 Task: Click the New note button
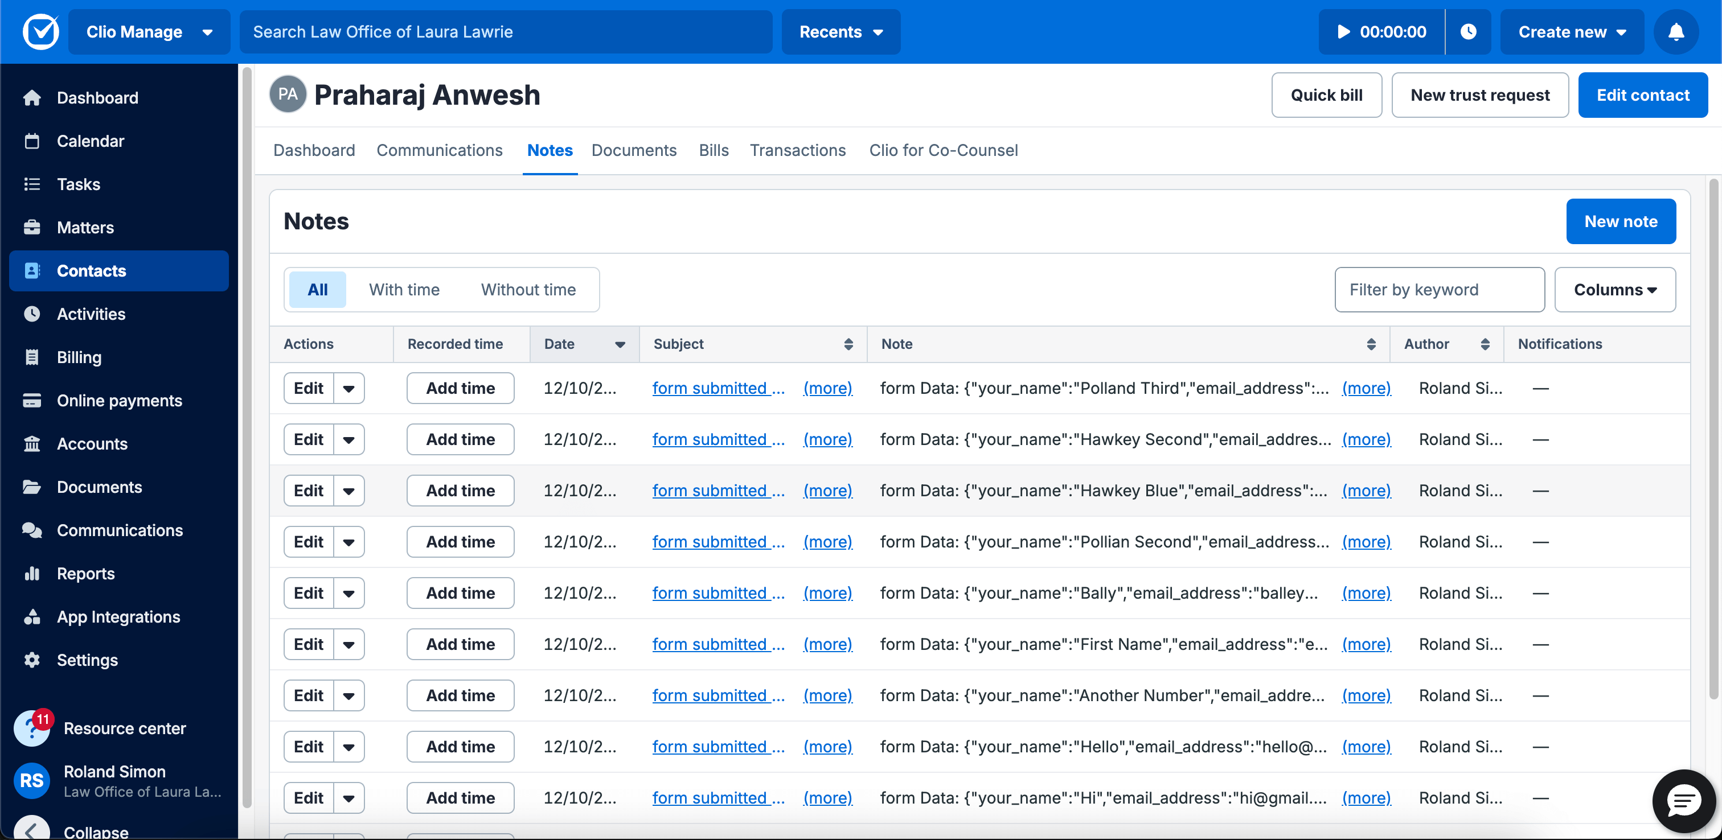coord(1621,221)
